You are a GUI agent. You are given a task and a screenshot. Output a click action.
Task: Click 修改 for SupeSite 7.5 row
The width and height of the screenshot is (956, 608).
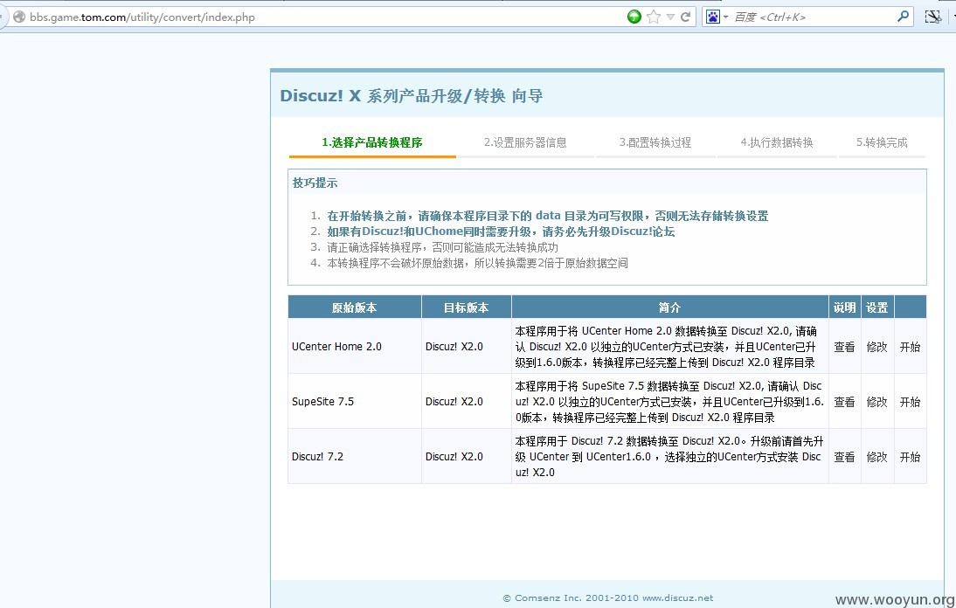click(876, 402)
